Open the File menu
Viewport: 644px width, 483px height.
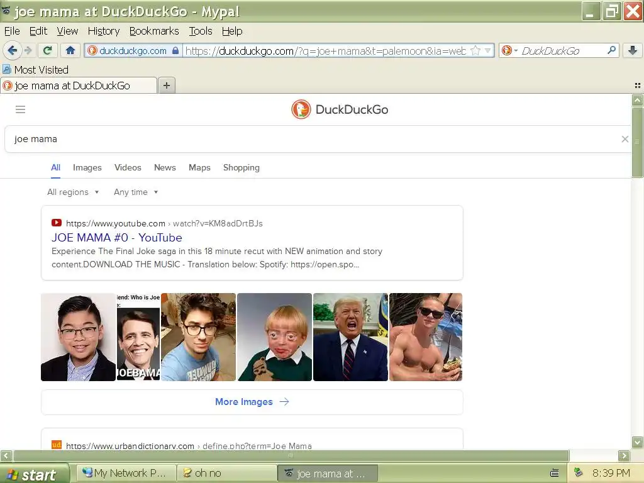pos(12,31)
